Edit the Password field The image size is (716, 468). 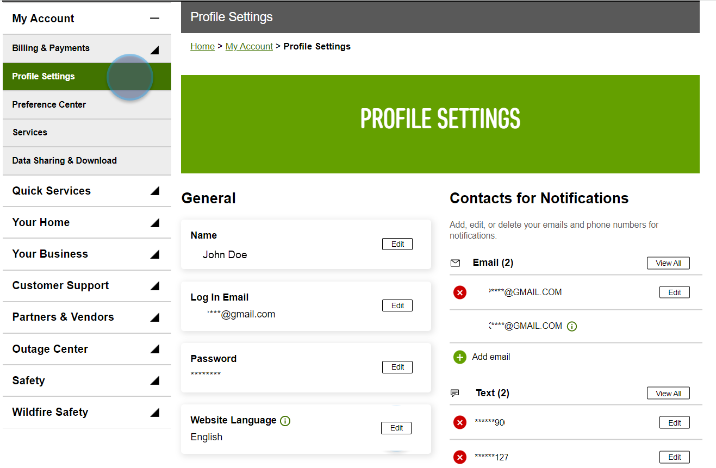(397, 367)
